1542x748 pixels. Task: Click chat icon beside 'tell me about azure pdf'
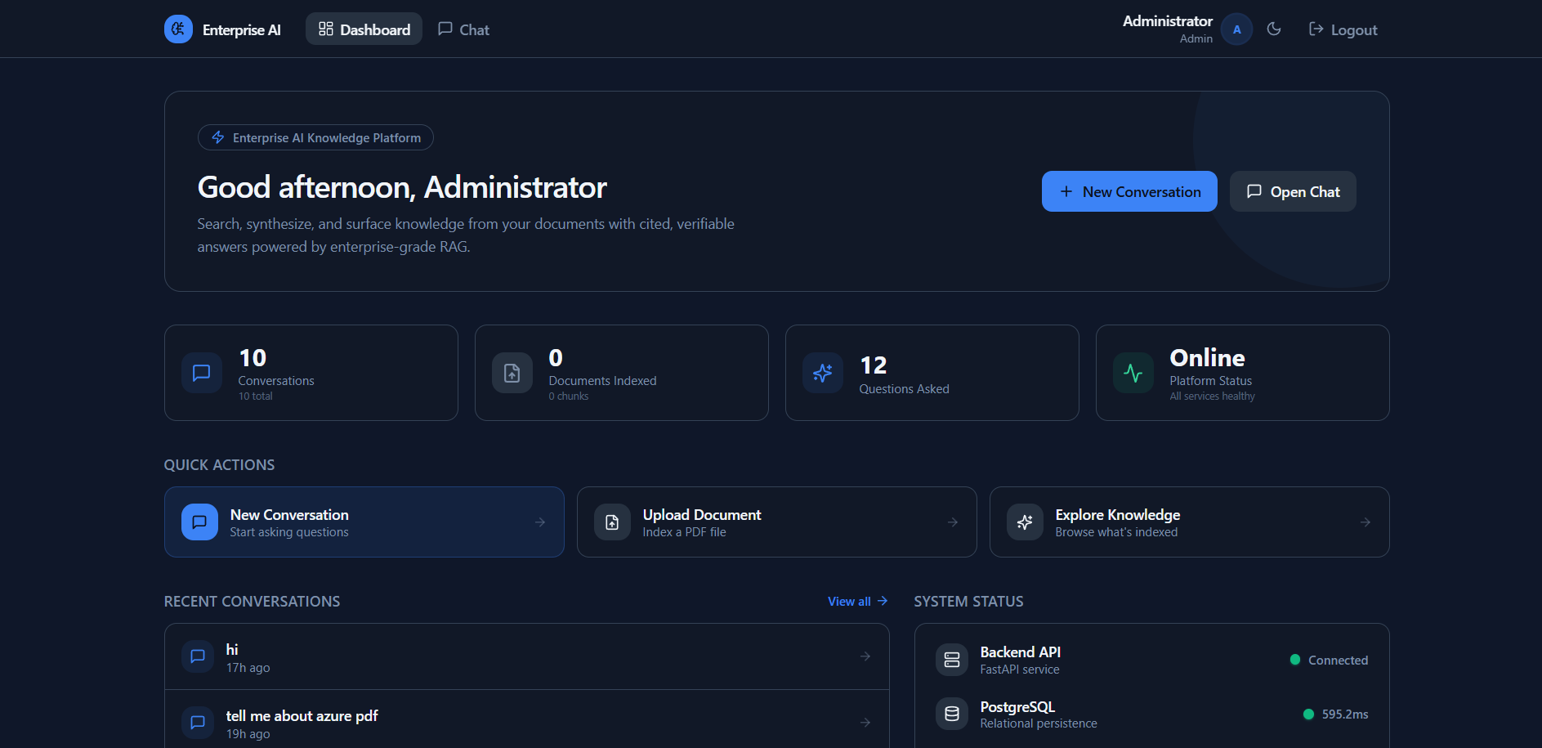click(198, 723)
